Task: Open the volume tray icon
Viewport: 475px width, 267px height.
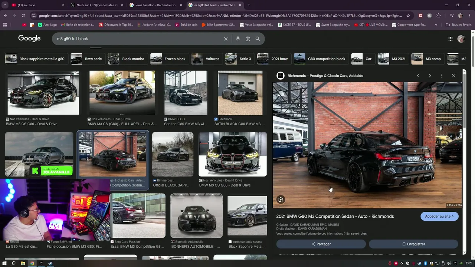Action: pos(450,263)
